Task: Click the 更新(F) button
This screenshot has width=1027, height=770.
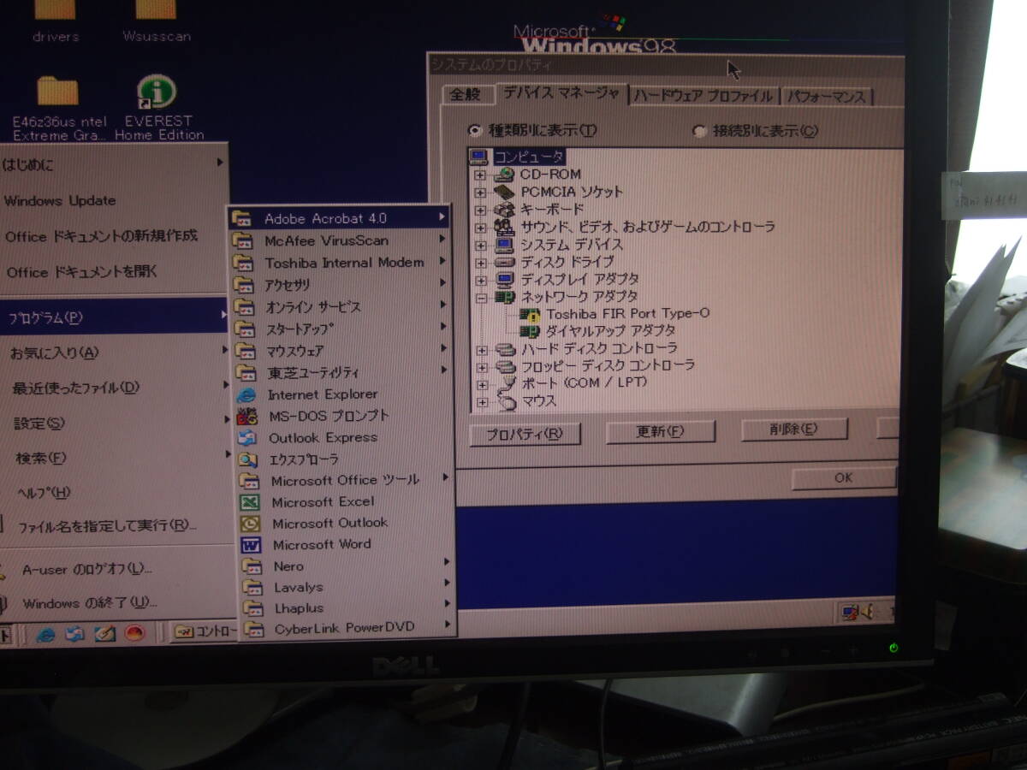Action: click(x=660, y=432)
